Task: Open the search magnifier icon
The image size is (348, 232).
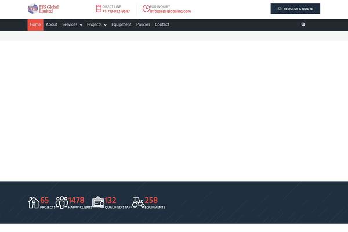Action: (x=303, y=24)
